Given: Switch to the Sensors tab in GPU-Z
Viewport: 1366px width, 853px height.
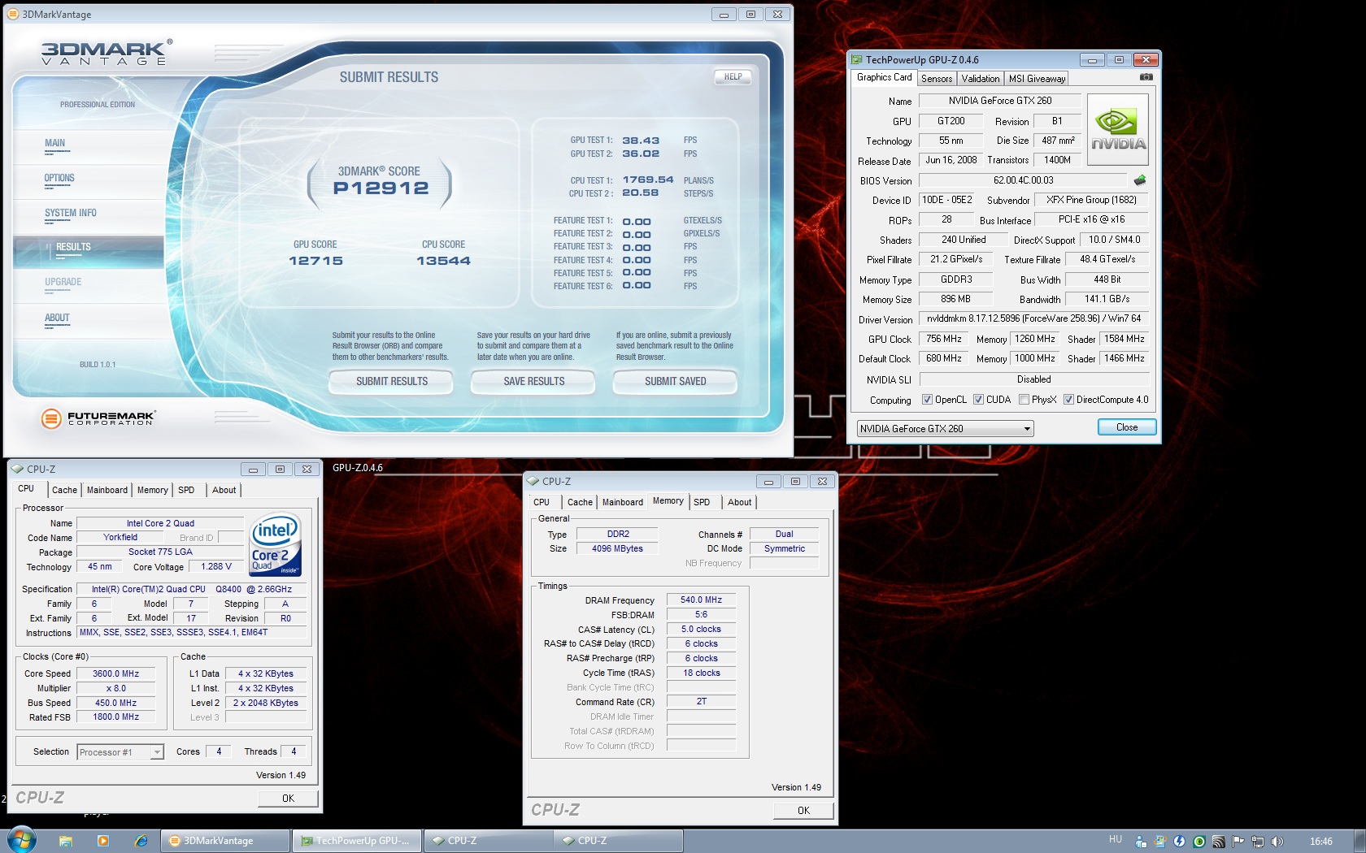Looking at the screenshot, I should 937,79.
